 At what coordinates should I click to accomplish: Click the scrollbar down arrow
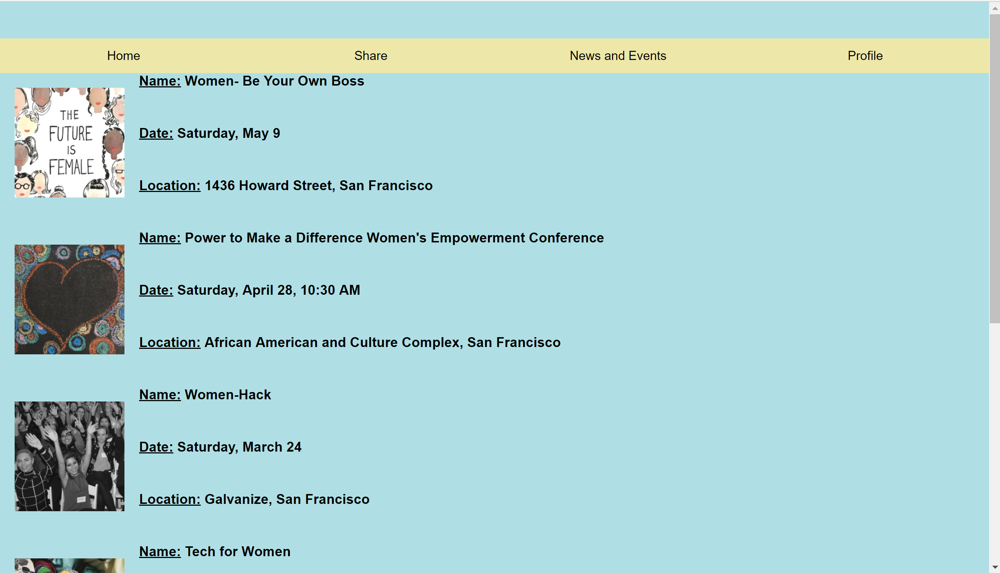tap(995, 567)
